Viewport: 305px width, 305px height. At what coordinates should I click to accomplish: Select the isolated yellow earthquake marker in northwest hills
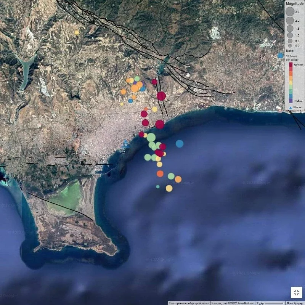point(77,33)
